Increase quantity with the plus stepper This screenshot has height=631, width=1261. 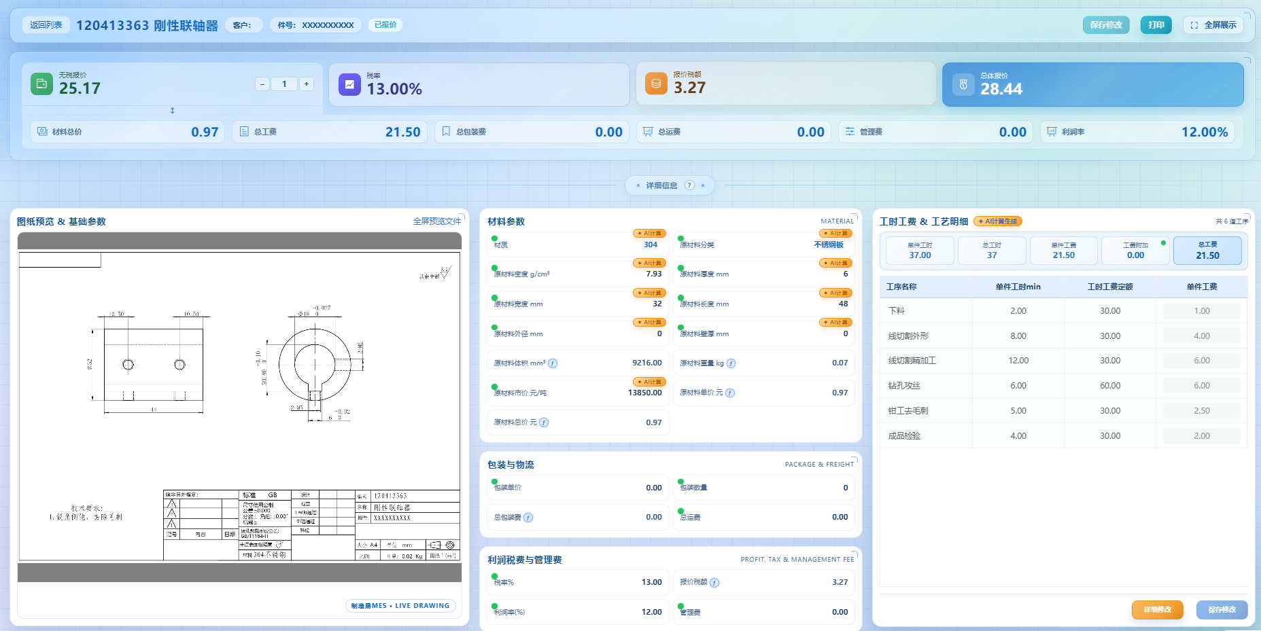coord(307,84)
